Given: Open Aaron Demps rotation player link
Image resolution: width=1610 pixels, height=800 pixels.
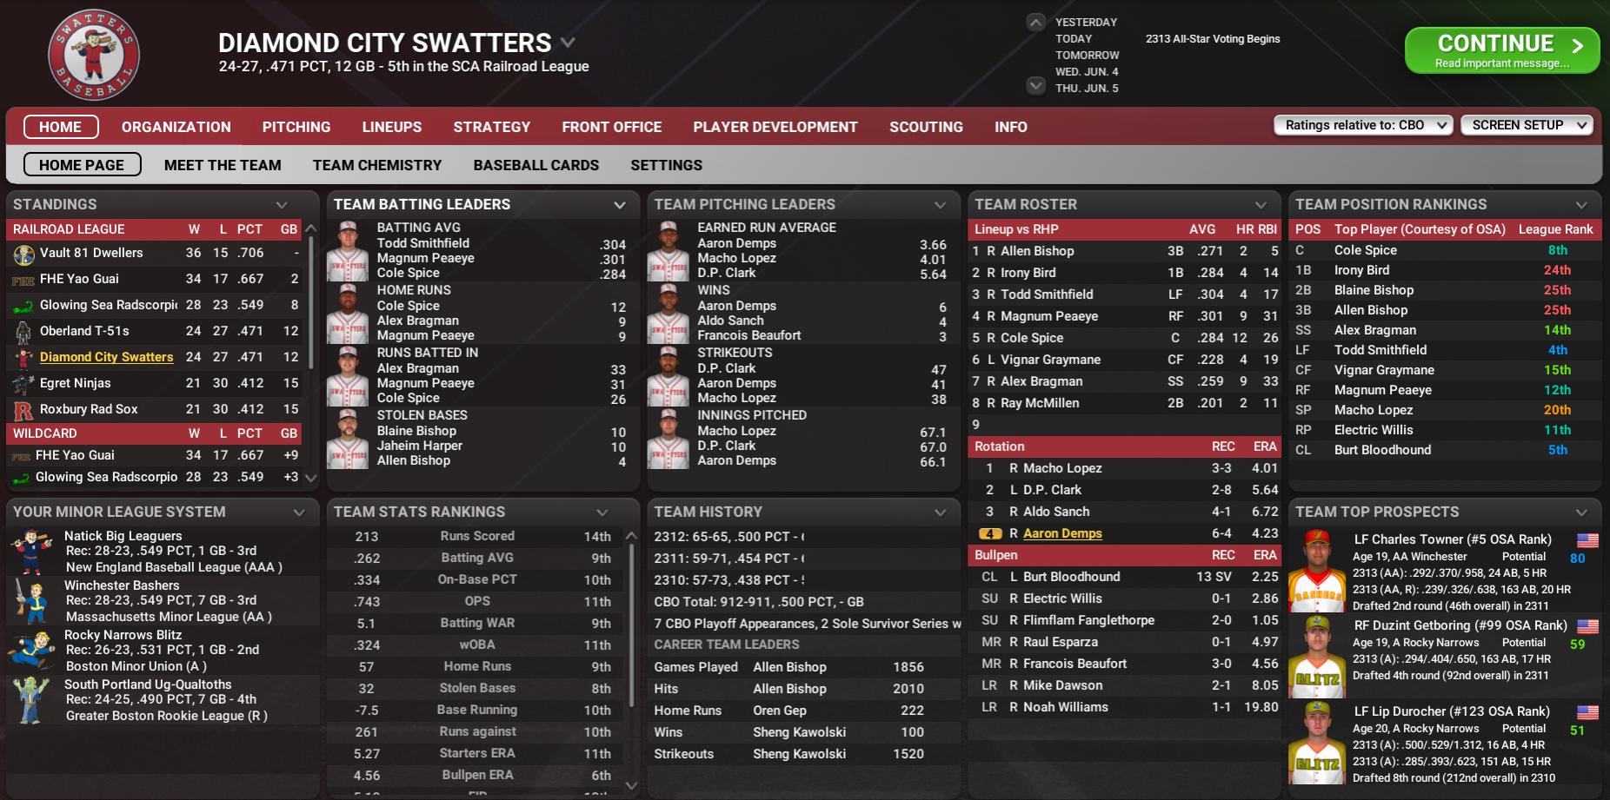Looking at the screenshot, I should (x=1061, y=533).
